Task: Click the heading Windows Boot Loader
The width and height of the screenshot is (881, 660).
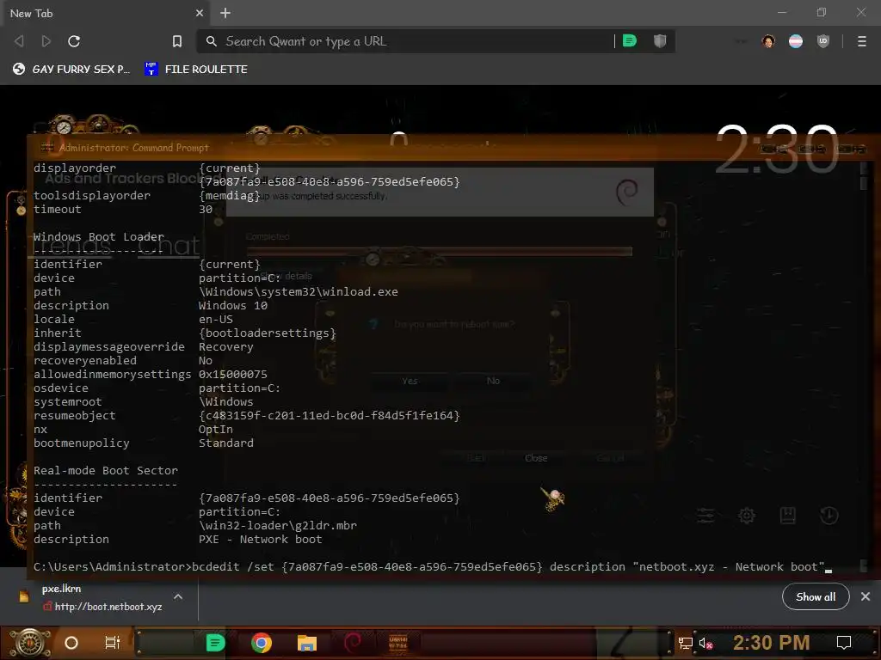Action: click(99, 237)
